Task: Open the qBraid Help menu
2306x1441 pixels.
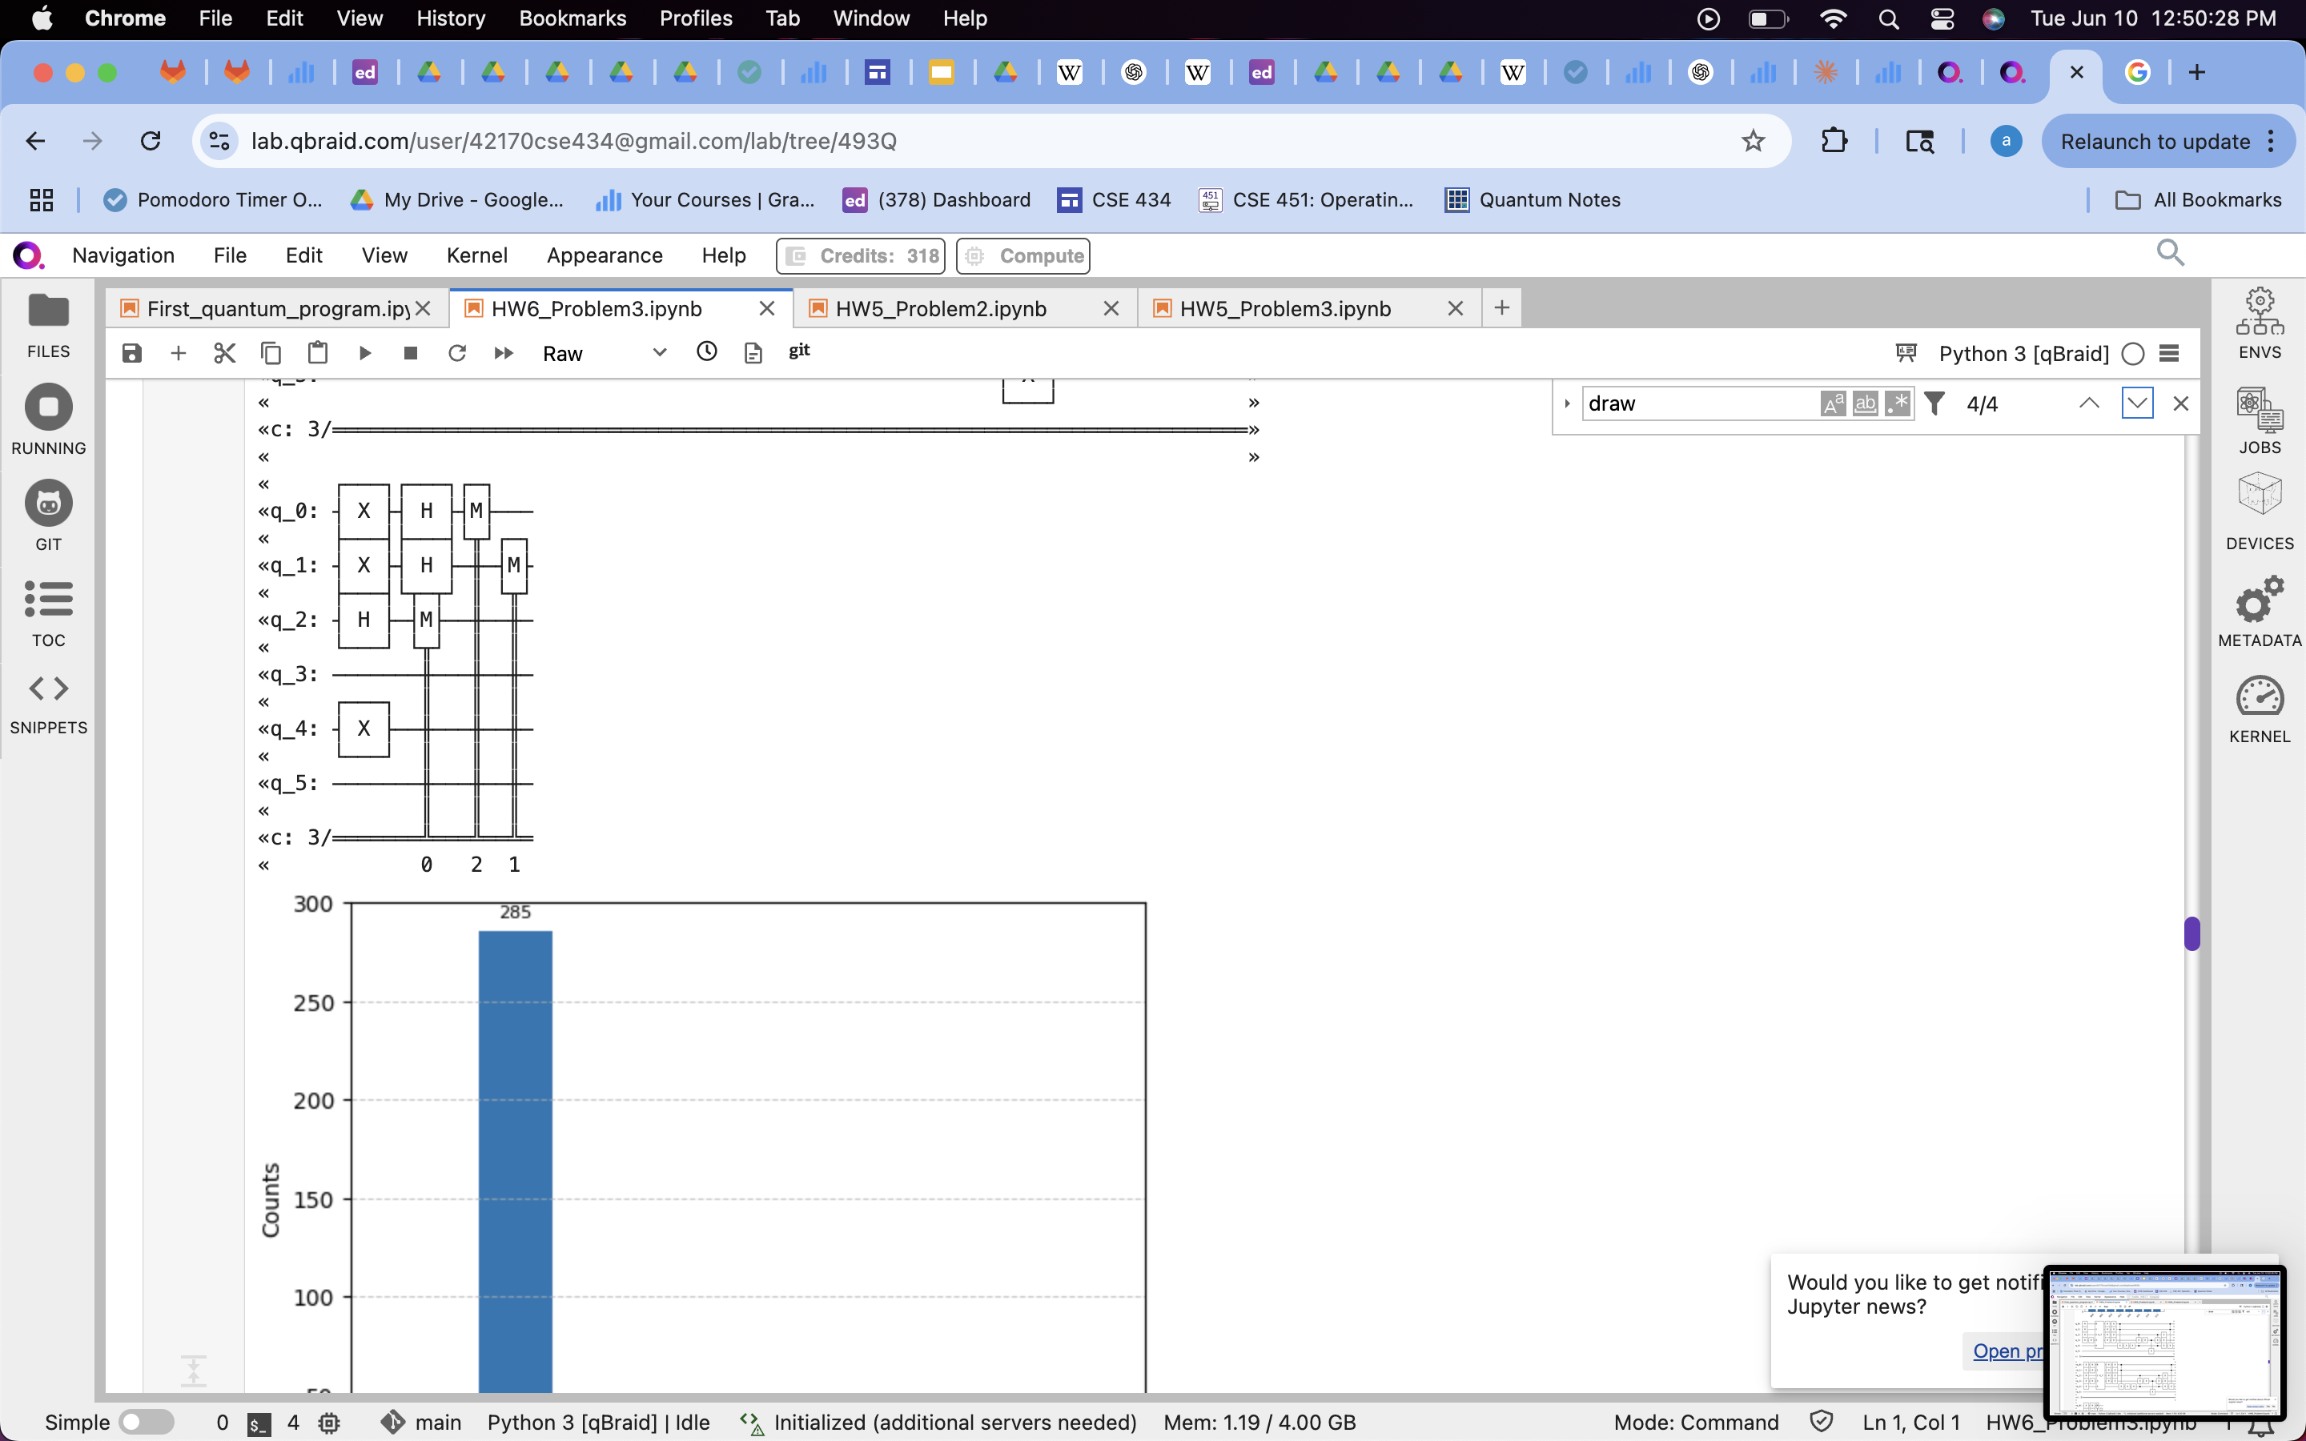Action: 723,255
